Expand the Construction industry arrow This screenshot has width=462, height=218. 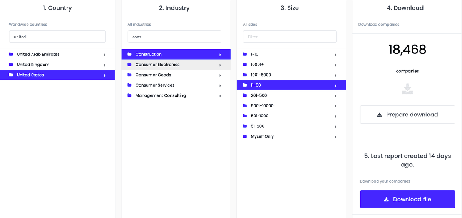220,55
